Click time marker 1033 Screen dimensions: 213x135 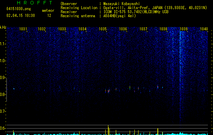[x=62, y=29]
